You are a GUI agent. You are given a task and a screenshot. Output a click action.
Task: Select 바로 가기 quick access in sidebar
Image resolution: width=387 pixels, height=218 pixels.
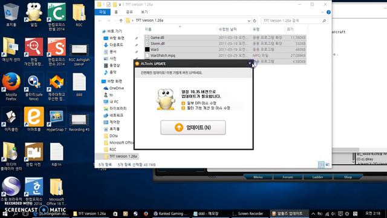(112, 31)
